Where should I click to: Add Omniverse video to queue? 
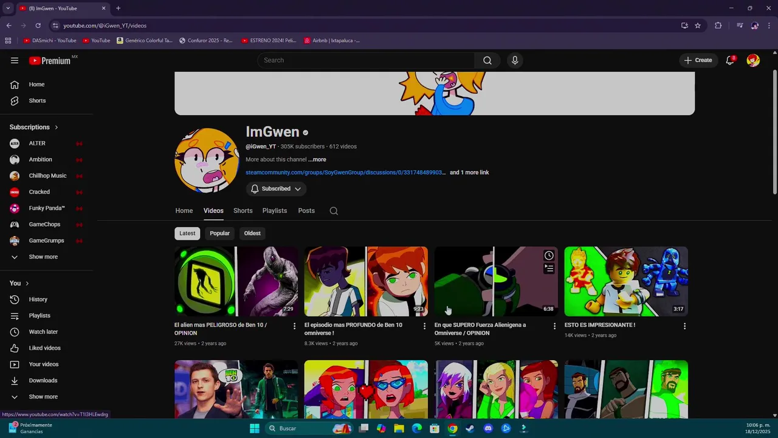coord(549,268)
